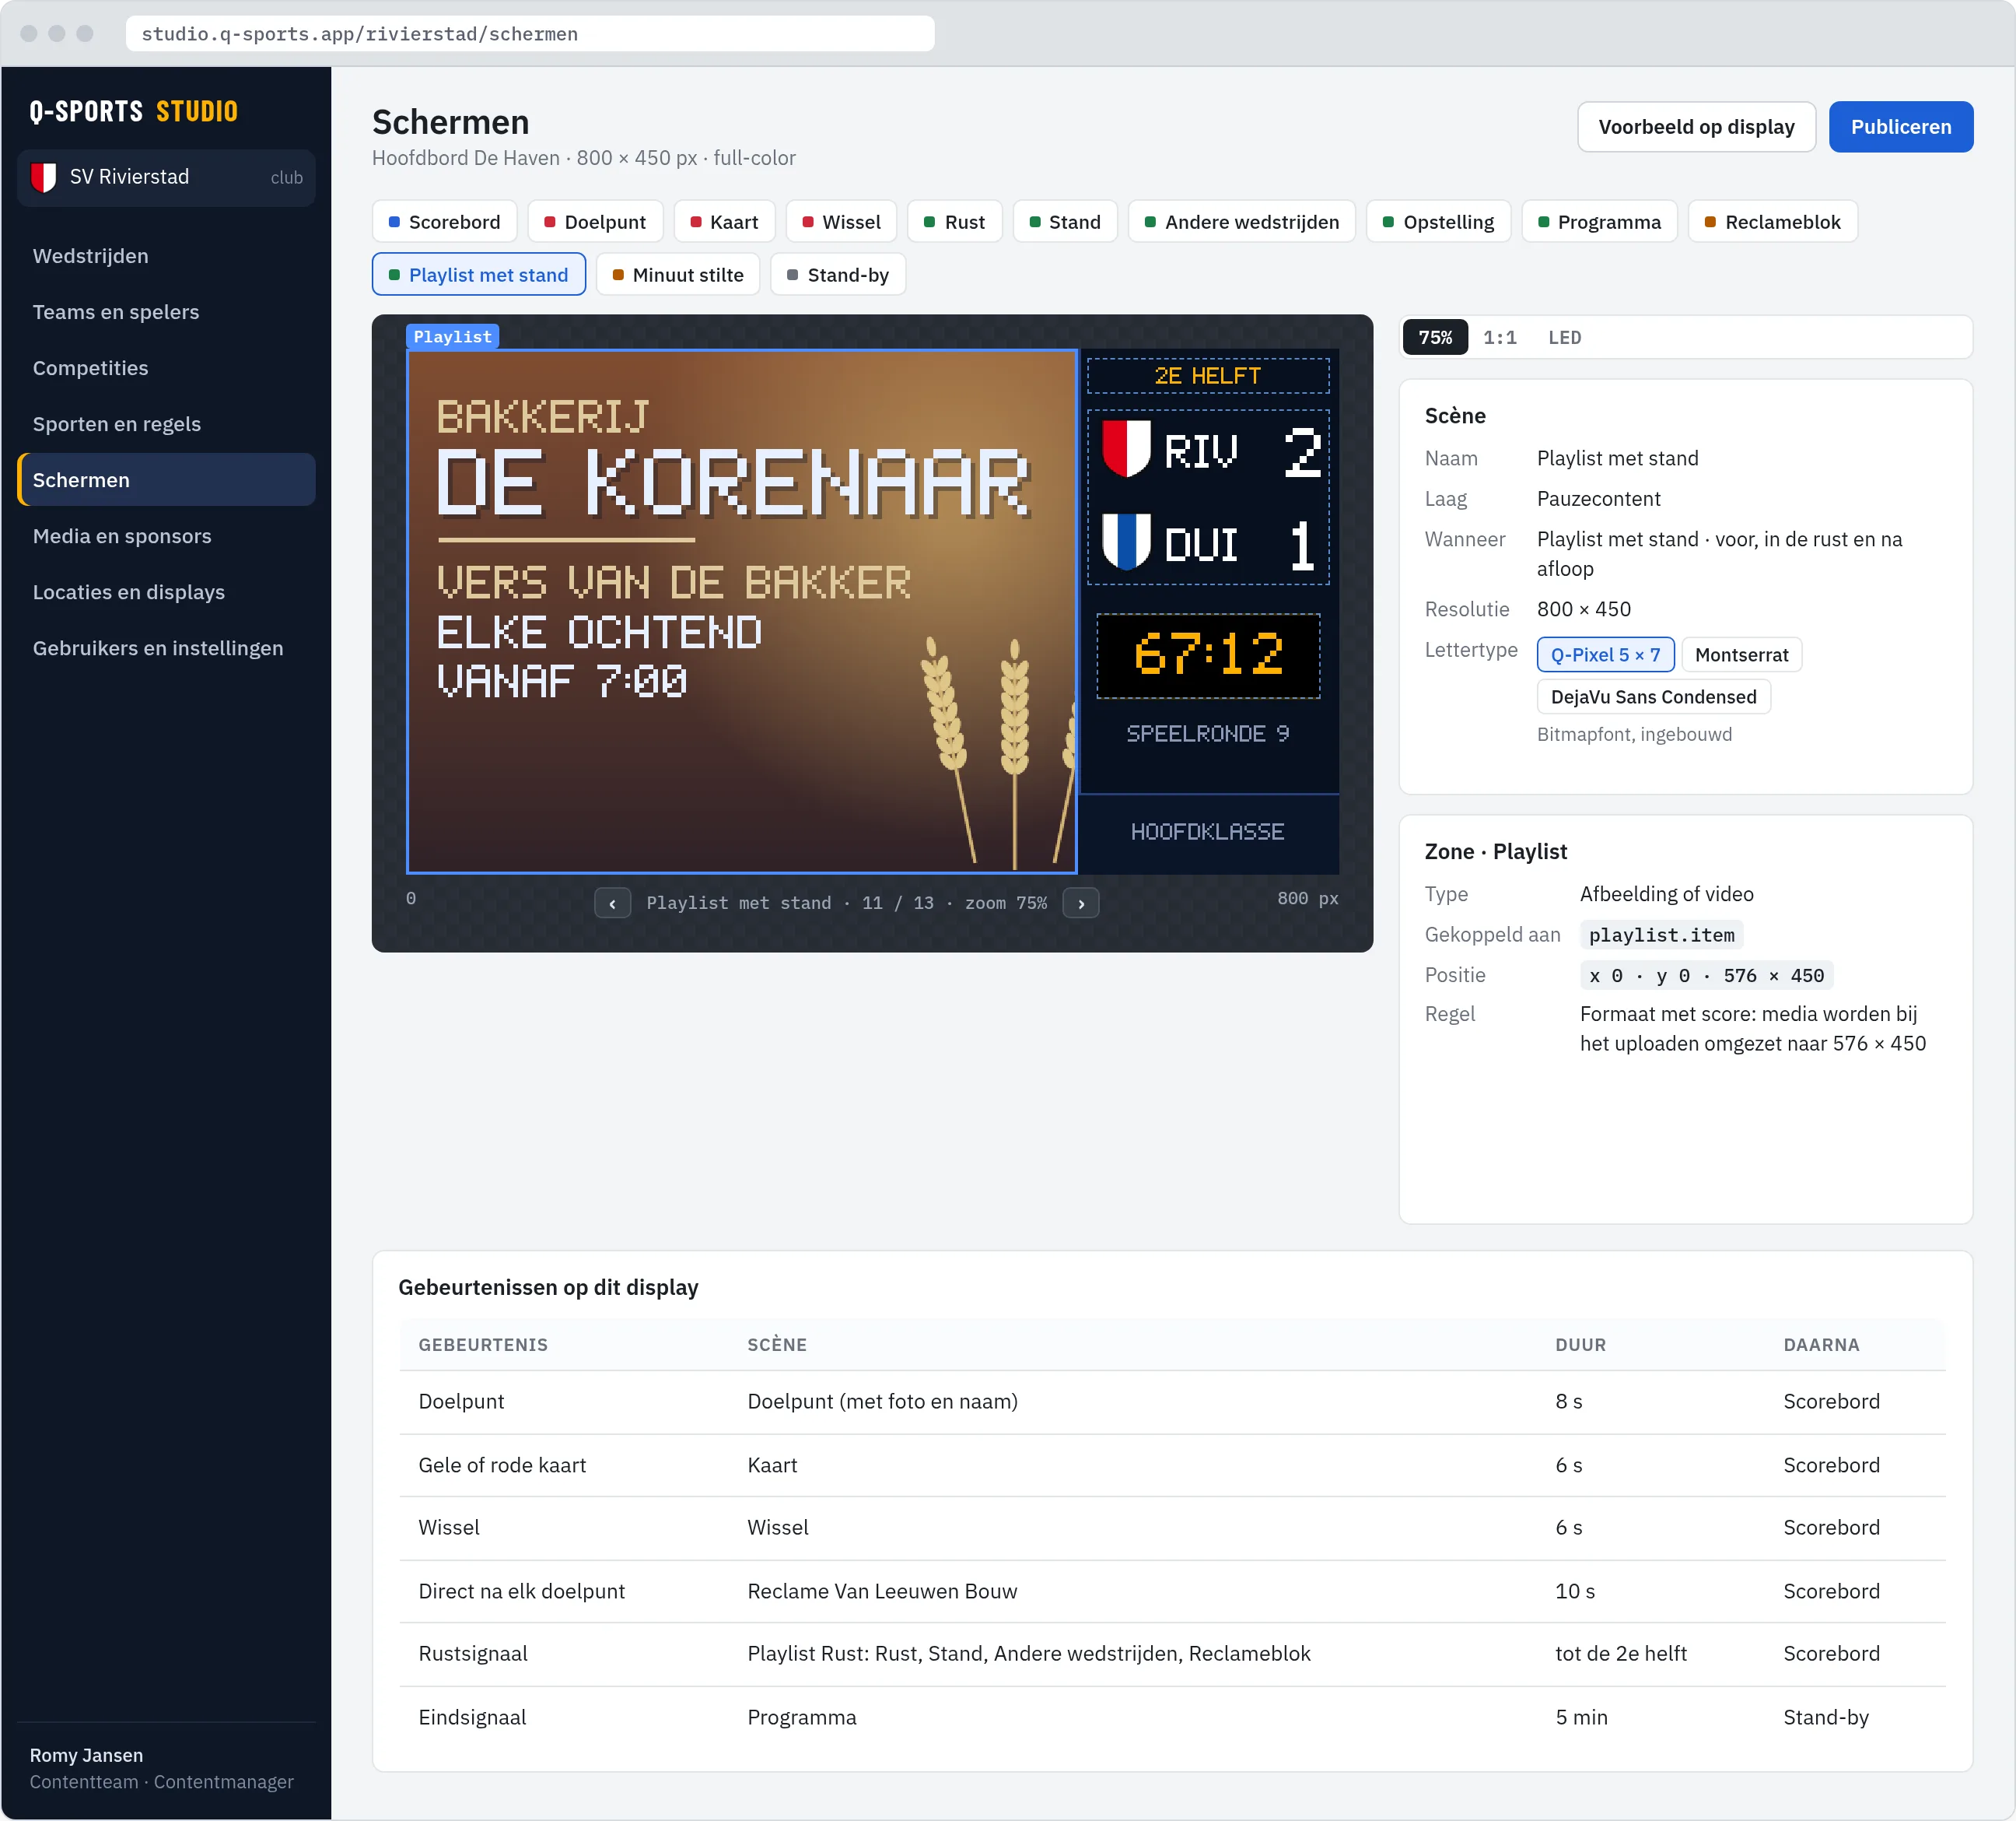Open Sporten en regels in sidebar
This screenshot has height=1821, width=2016.
coord(166,424)
